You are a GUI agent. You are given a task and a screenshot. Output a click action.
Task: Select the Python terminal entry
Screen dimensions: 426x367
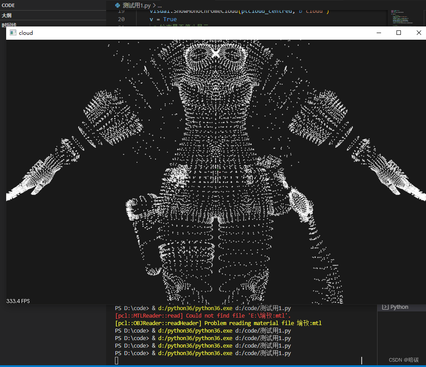pos(401,307)
